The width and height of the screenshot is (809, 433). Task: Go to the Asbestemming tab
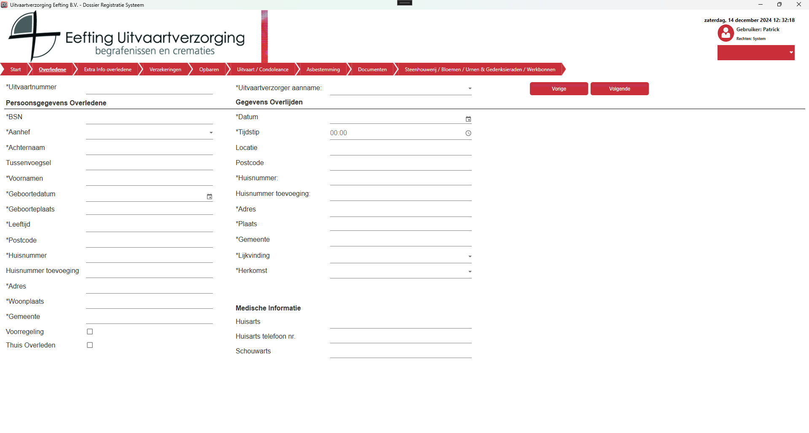coord(323,69)
